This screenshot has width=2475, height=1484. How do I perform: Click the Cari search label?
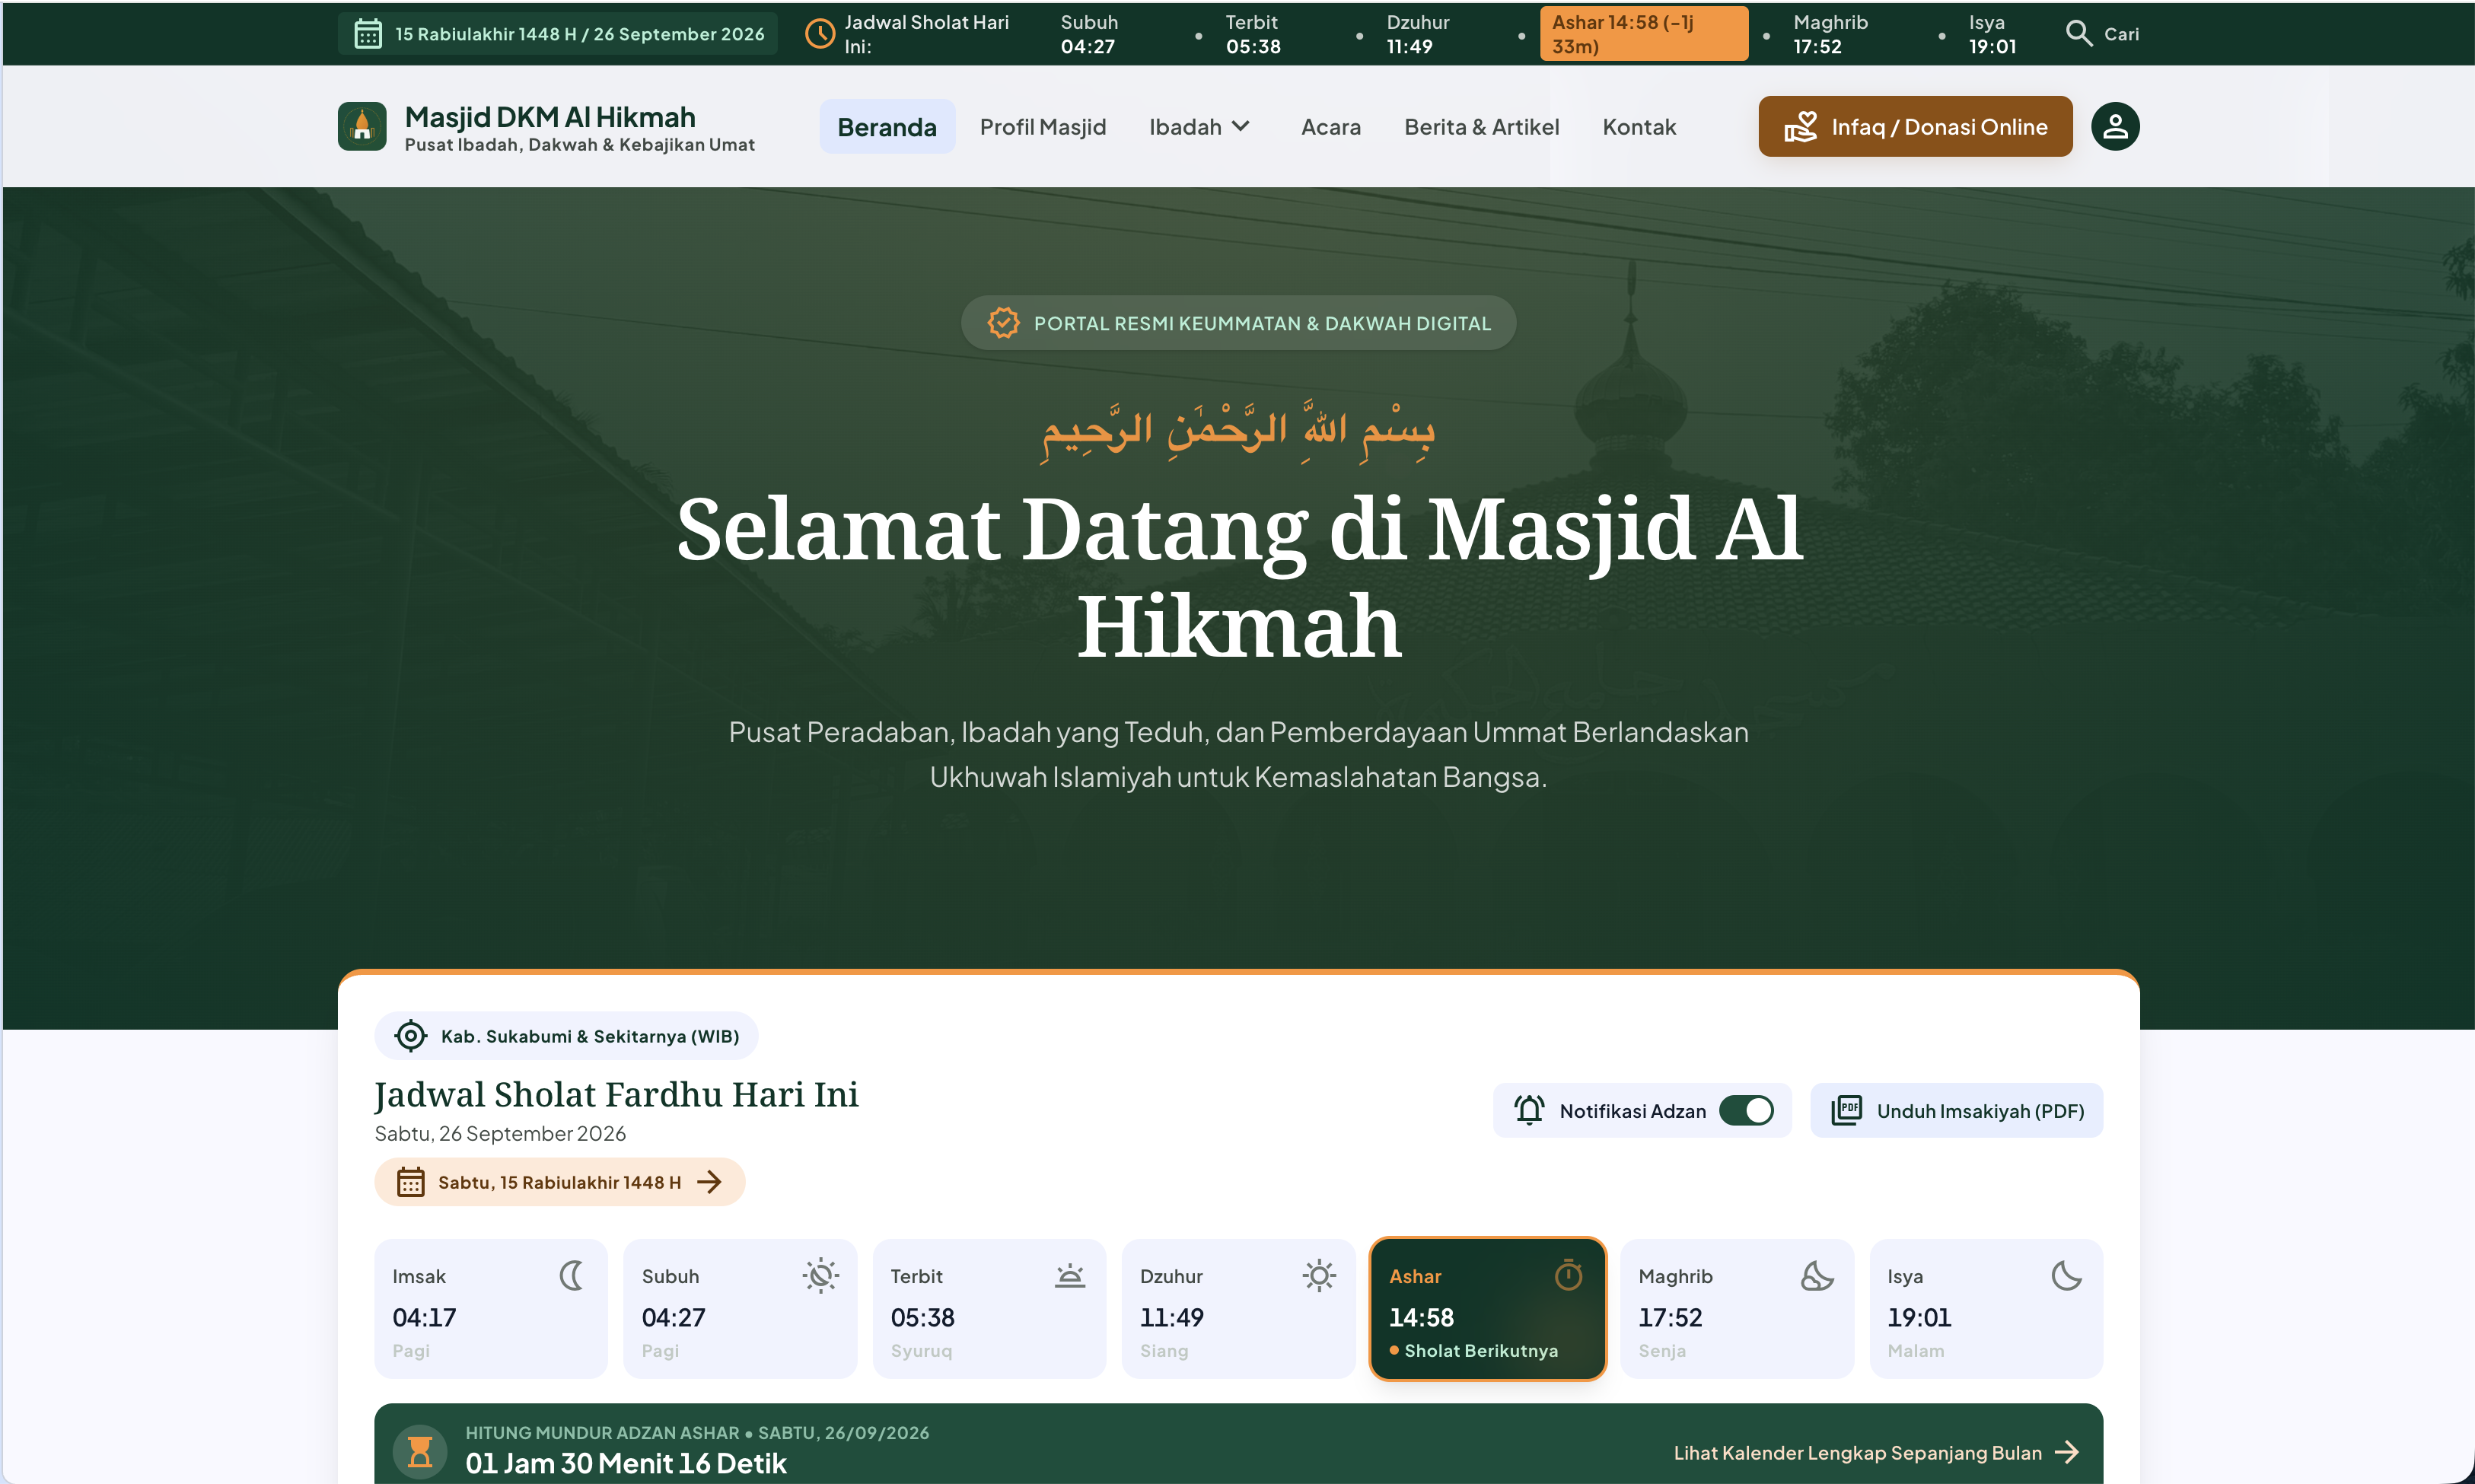pyautogui.click(x=2121, y=34)
